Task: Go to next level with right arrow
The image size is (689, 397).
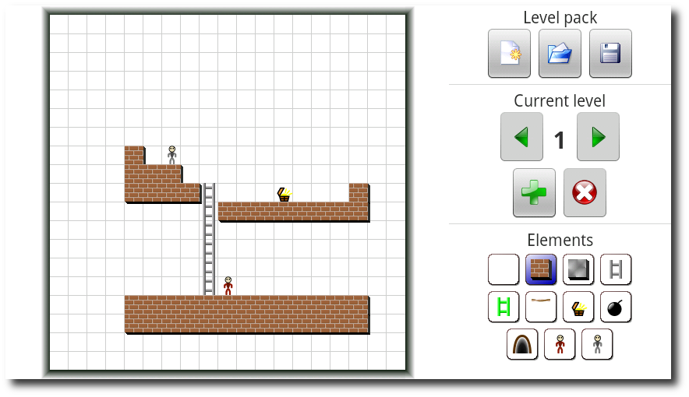Action: click(598, 137)
